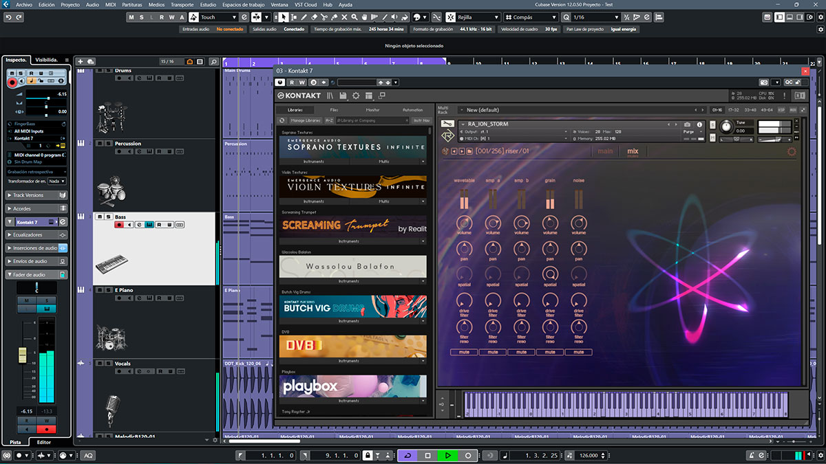
Task: Click the Kontakt refresh libraries icon
Action: [282, 120]
